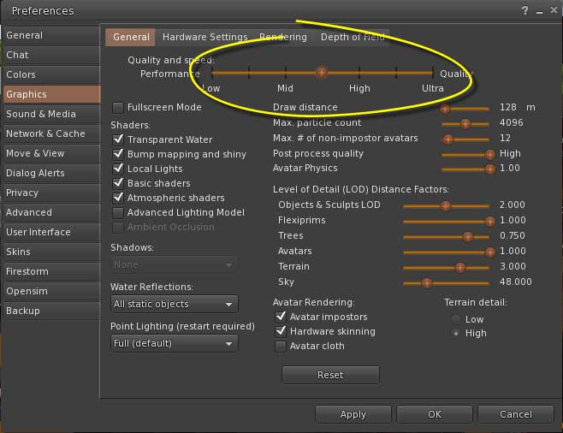Enable Avatar cloth rendering
Screen dimensions: 563x433
[x=280, y=346]
